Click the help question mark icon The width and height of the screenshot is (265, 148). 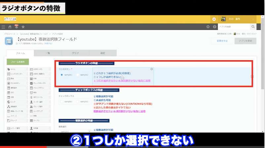214,27
